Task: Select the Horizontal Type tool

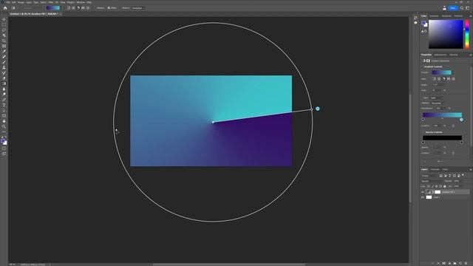Action: 4,105
